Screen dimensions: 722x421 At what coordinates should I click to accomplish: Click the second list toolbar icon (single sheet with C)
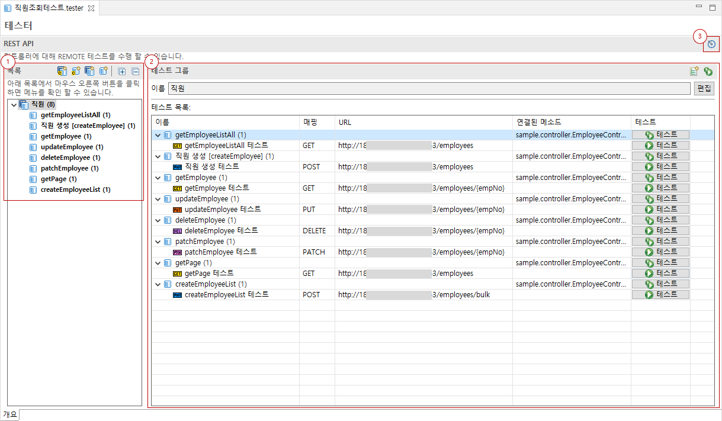[x=76, y=71]
